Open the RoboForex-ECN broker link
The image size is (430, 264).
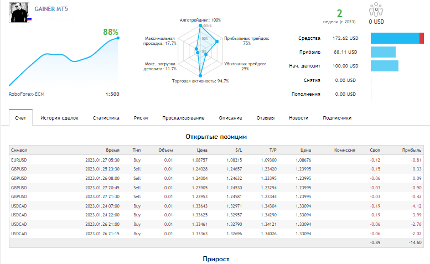(27, 94)
